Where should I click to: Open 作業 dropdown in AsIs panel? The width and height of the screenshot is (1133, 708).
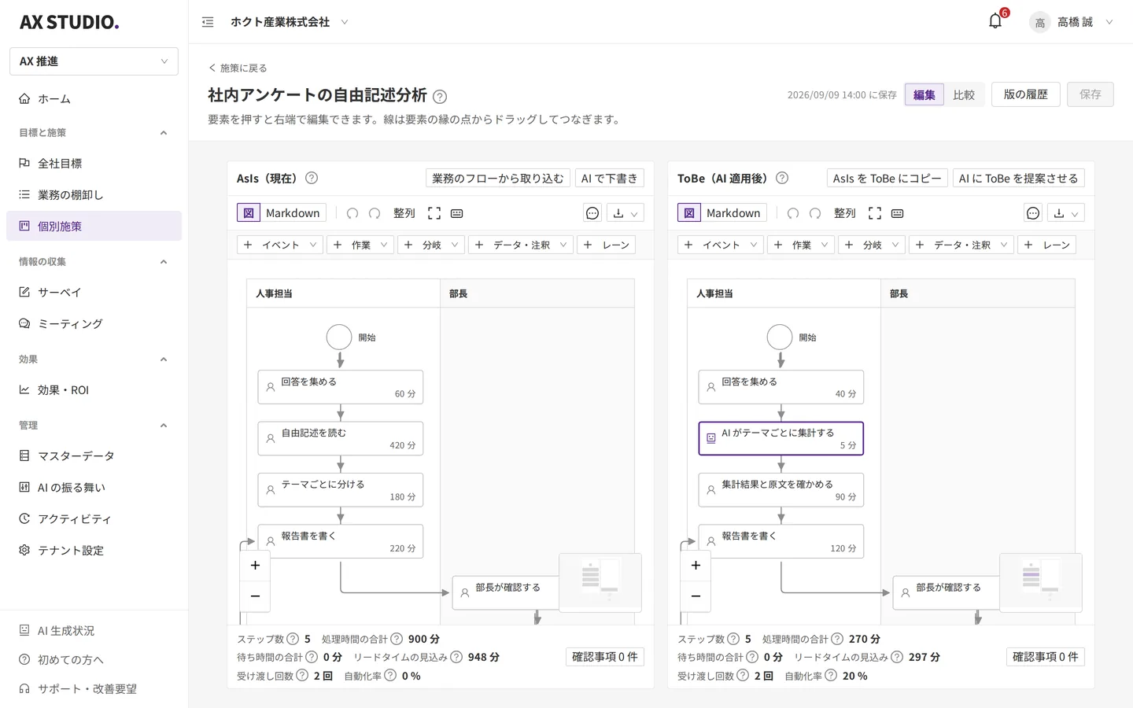360,245
